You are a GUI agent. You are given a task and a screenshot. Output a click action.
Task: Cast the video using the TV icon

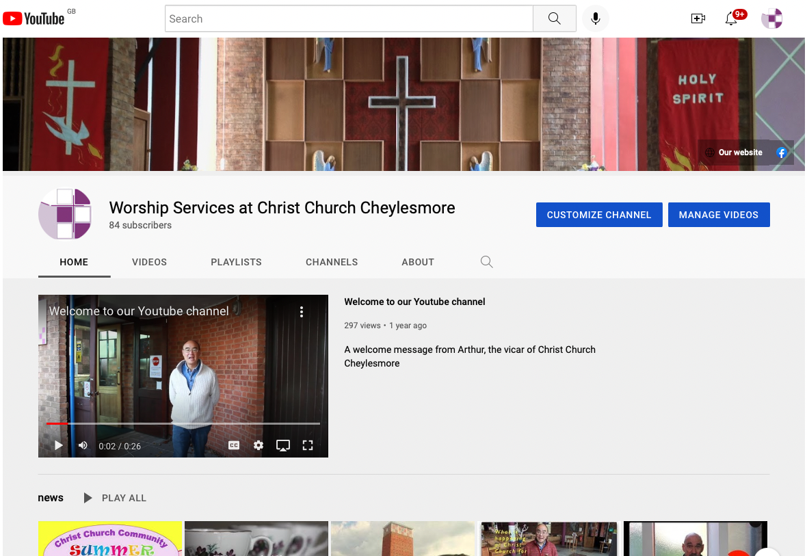point(283,445)
